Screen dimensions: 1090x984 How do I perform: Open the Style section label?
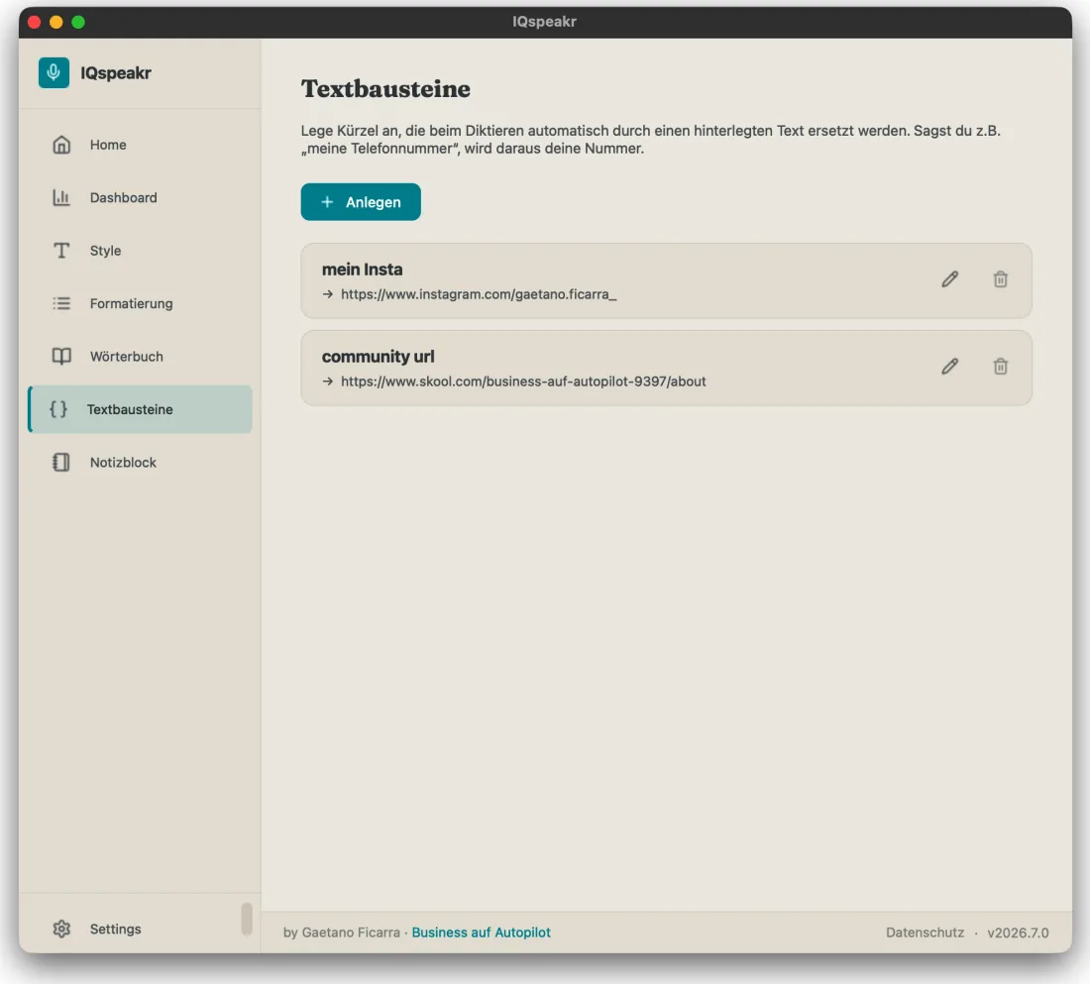[105, 251]
